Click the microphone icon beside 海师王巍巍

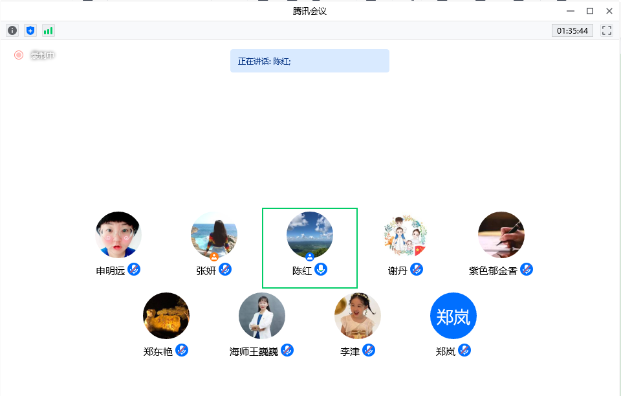287,350
